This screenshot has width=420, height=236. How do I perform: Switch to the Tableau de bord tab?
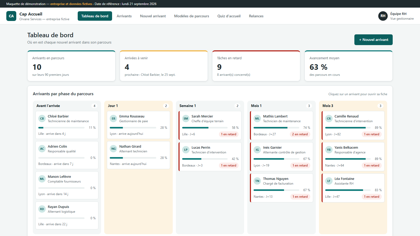[95, 16]
